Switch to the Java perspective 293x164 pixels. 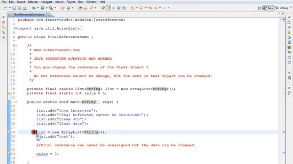click(x=268, y=8)
